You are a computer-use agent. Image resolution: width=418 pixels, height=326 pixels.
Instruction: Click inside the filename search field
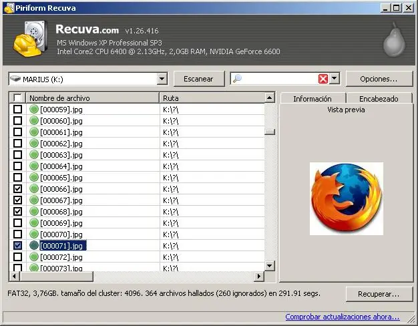[280, 79]
